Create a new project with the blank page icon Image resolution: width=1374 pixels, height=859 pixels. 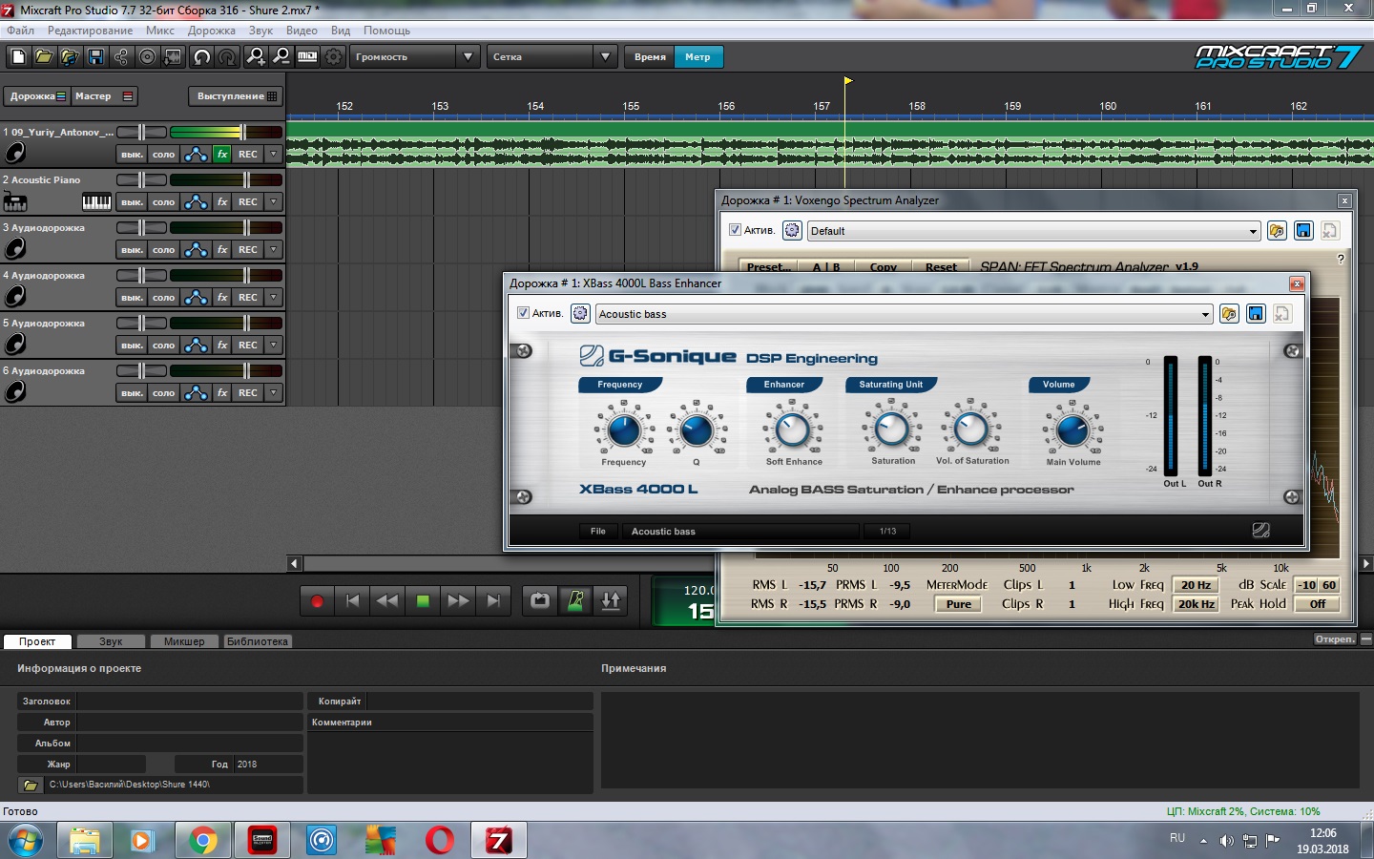click(x=18, y=57)
